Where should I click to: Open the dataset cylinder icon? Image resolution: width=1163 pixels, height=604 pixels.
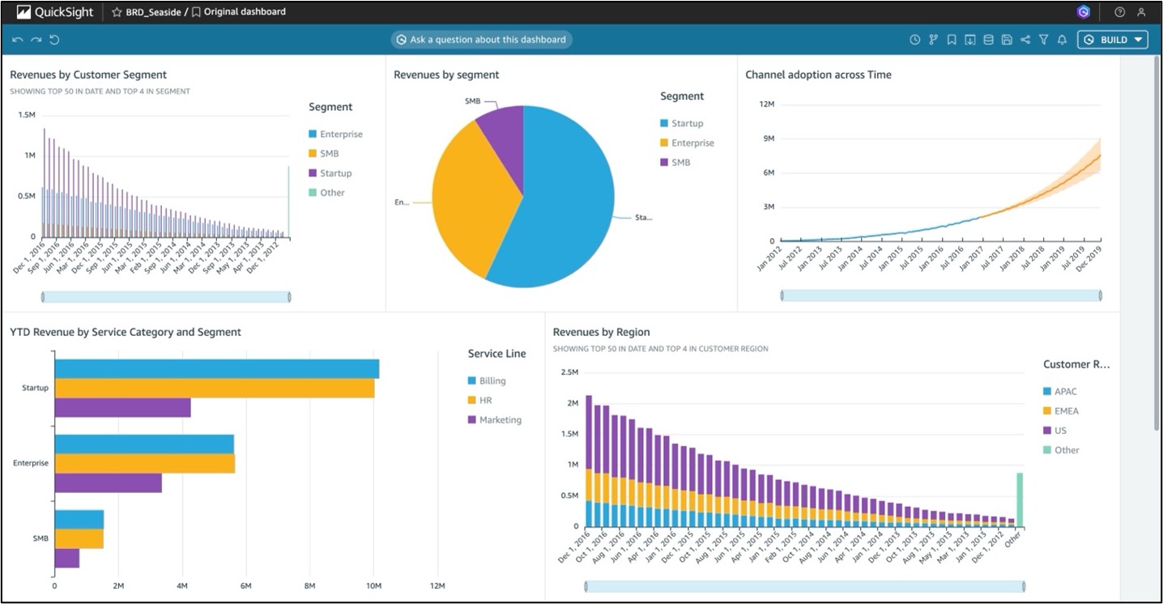pyautogui.click(x=988, y=40)
